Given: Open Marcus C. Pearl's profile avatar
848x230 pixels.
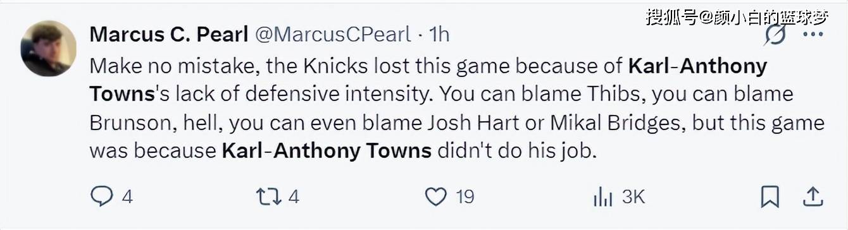Looking at the screenshot, I should 48,49.
